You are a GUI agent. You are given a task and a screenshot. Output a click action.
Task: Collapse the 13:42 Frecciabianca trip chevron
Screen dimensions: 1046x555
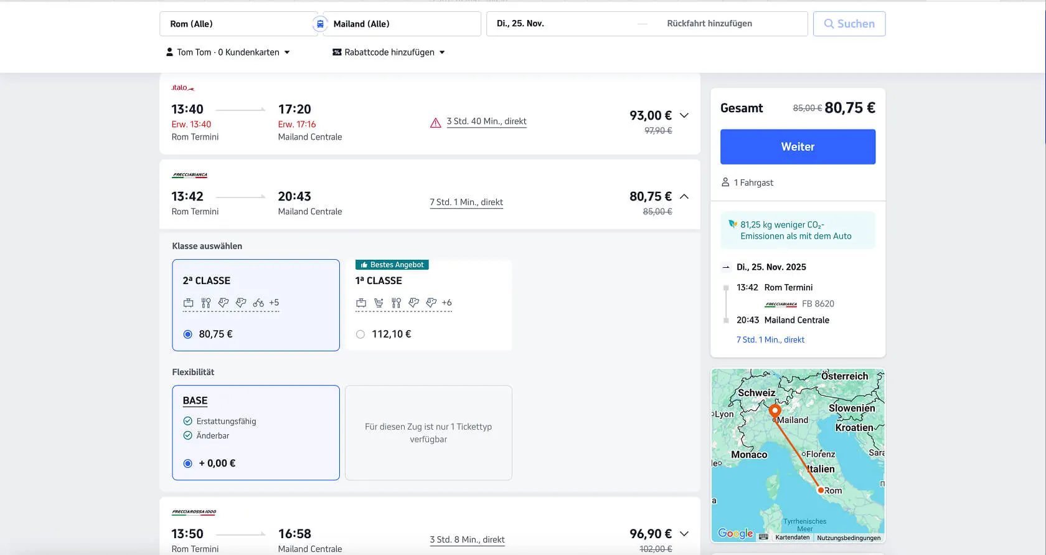[684, 196]
